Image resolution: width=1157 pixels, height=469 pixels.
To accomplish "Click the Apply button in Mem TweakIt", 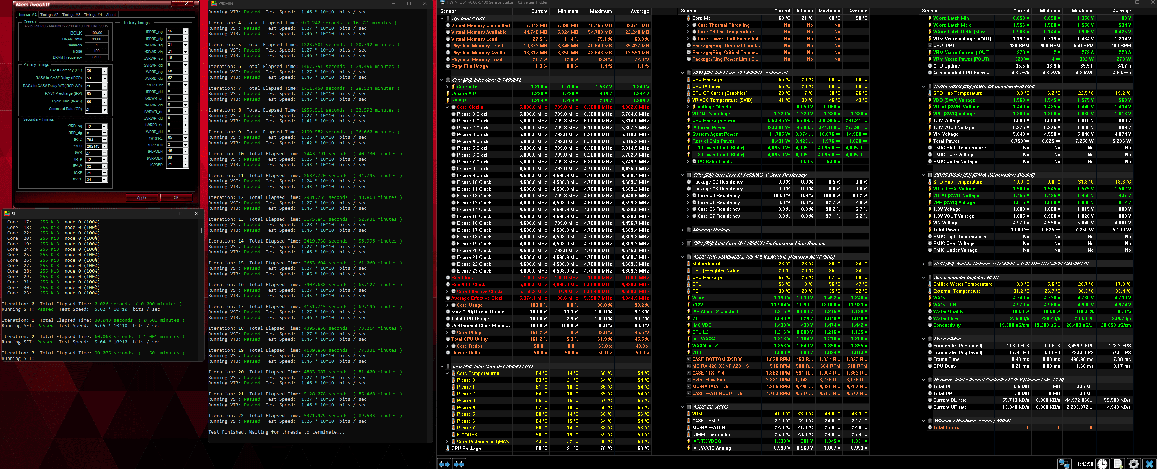I will pyautogui.click(x=141, y=197).
